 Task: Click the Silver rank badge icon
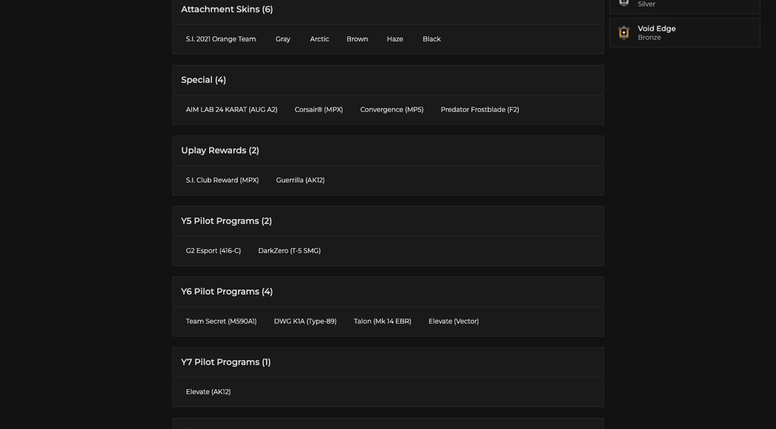pos(624,3)
